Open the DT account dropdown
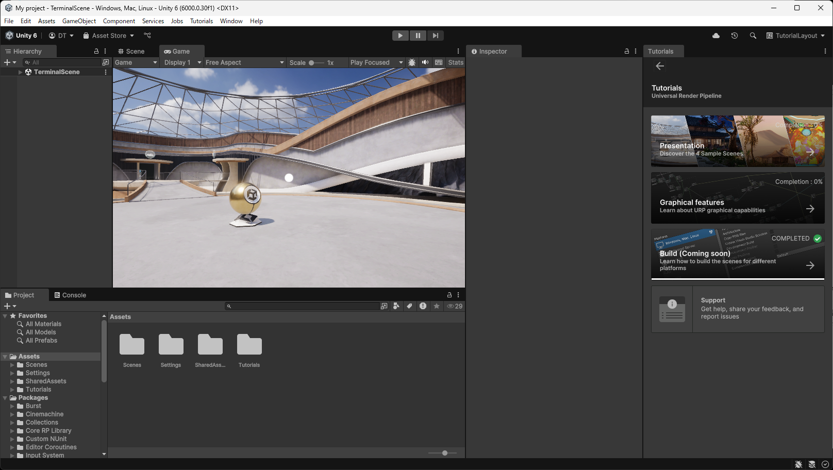The height and width of the screenshot is (470, 833). (x=61, y=36)
